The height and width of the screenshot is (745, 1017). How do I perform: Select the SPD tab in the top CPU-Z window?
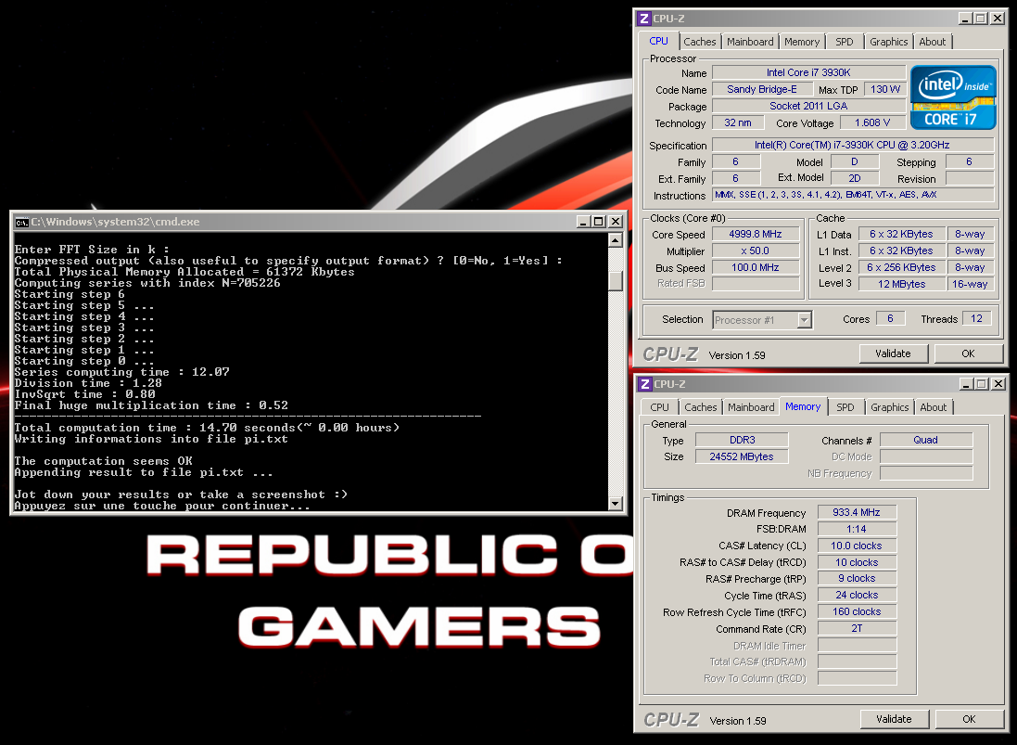tap(844, 42)
